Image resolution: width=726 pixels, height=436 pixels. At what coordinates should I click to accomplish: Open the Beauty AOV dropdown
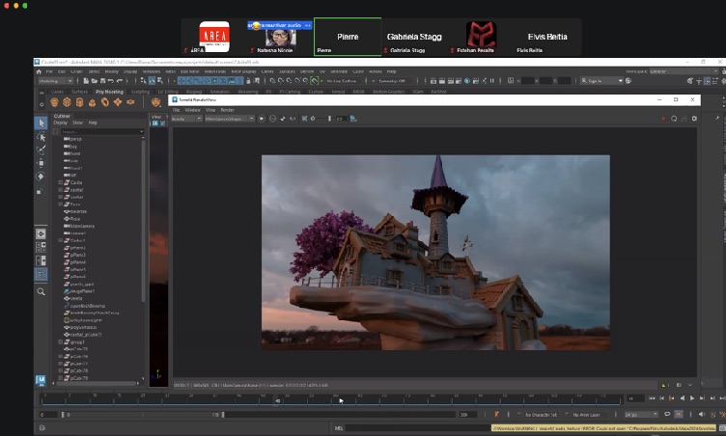tap(186, 119)
